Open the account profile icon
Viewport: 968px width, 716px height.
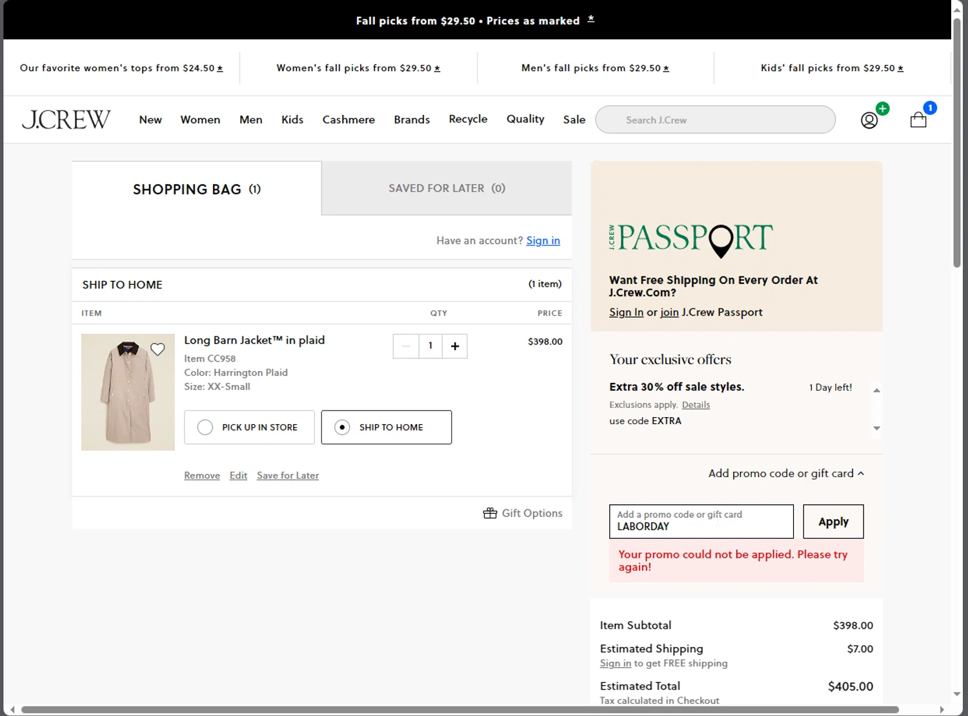coord(869,120)
